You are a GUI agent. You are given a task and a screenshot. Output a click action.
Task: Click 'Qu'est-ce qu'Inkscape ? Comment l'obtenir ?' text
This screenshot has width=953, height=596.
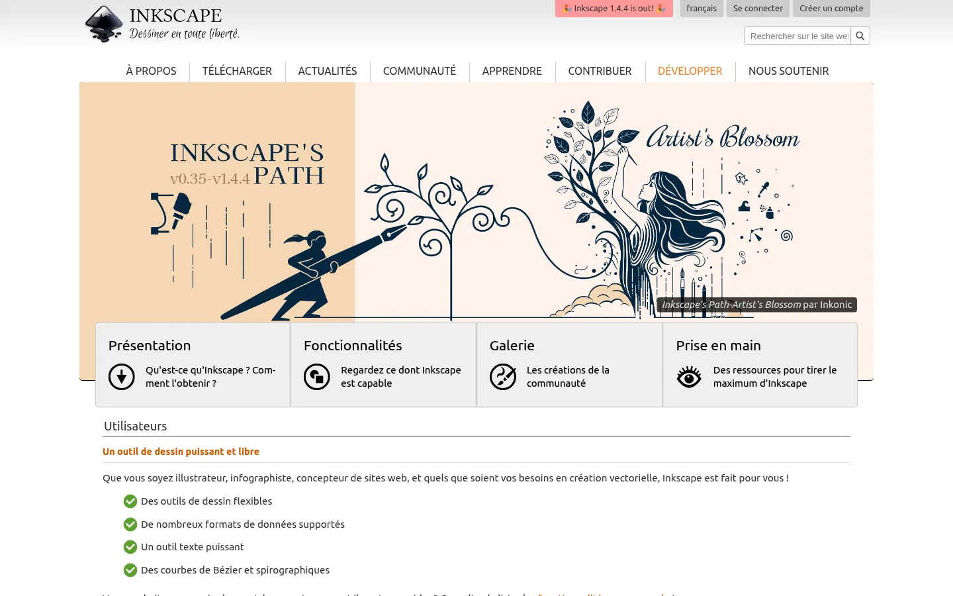(210, 377)
